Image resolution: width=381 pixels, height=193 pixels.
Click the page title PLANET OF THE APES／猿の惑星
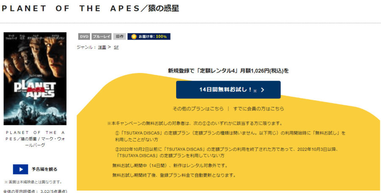pyautogui.click(x=90, y=8)
